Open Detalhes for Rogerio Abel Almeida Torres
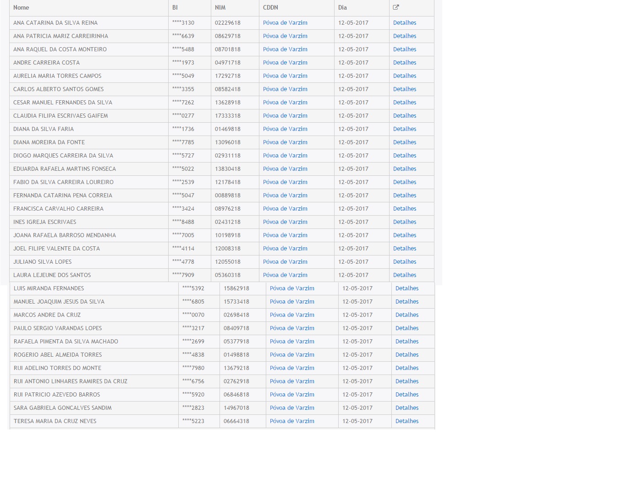Screen dimensions: 626x500 click(x=407, y=355)
